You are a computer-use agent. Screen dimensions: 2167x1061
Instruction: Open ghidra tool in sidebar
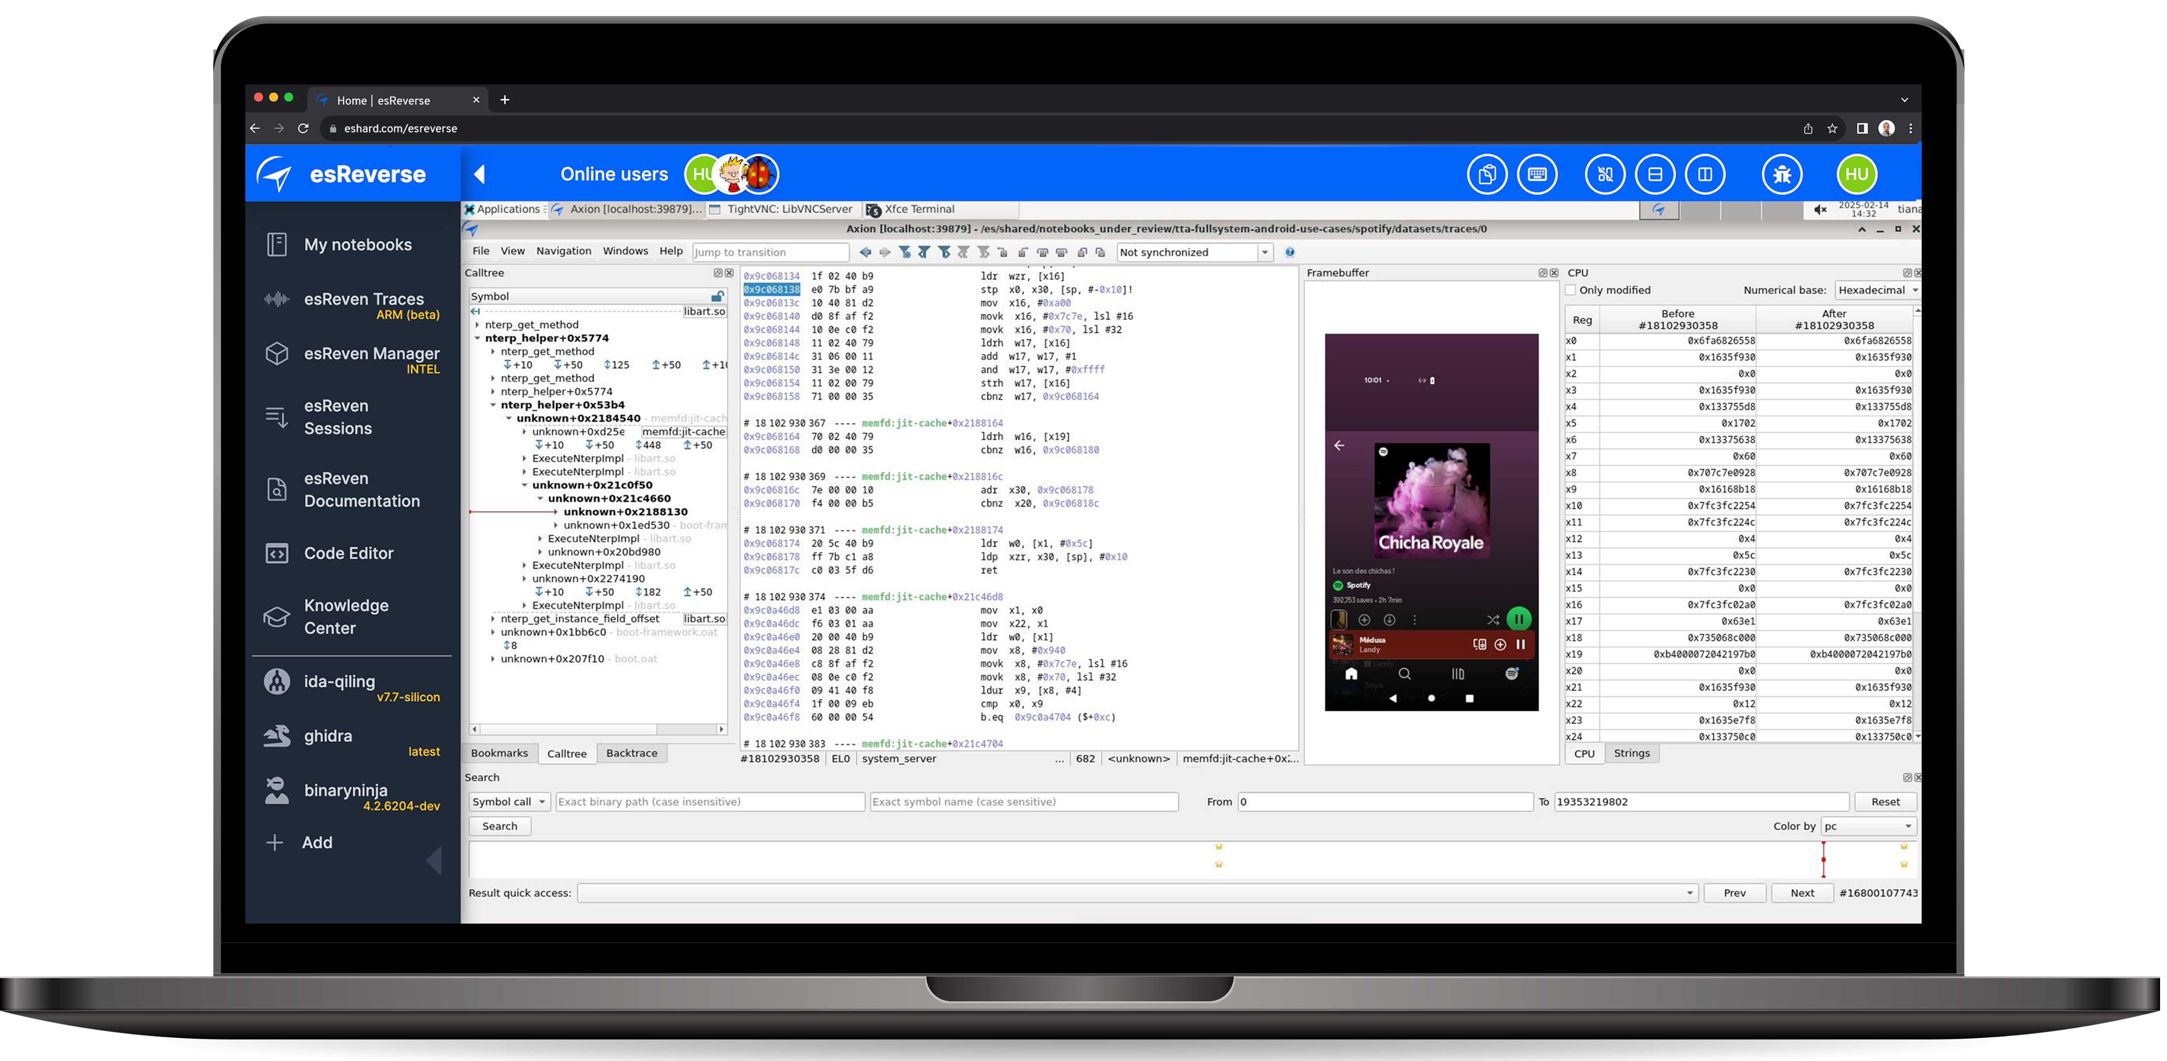[x=328, y=736]
